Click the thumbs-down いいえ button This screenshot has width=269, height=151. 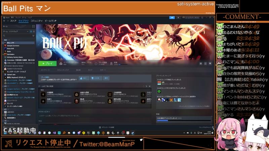[x=96, y=78]
